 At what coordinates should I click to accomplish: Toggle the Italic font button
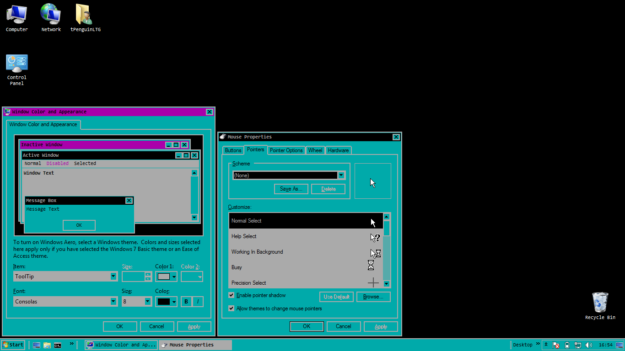point(198,302)
